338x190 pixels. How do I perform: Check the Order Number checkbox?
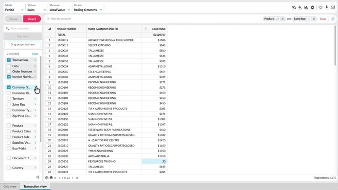(9, 72)
